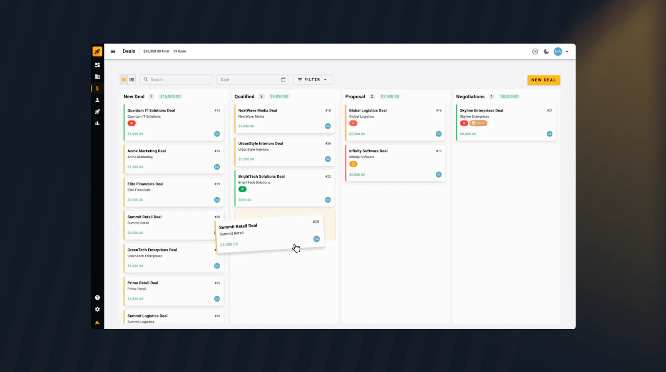Click the rocket logo at sidebar top

tap(97, 51)
